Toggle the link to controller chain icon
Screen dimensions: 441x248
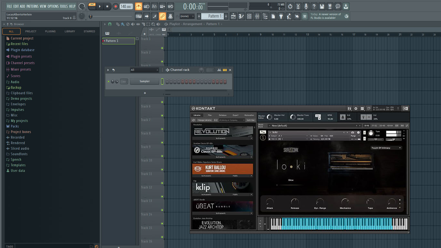pos(162,16)
